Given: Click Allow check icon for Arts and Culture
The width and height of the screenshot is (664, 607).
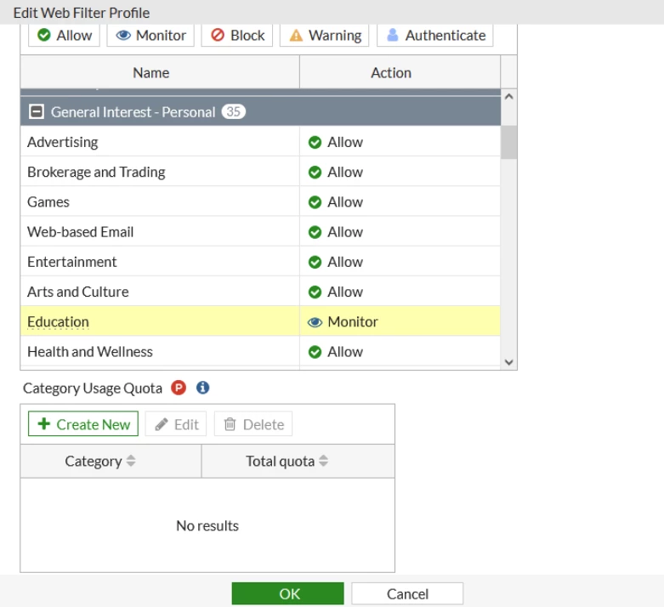Looking at the screenshot, I should coord(315,292).
